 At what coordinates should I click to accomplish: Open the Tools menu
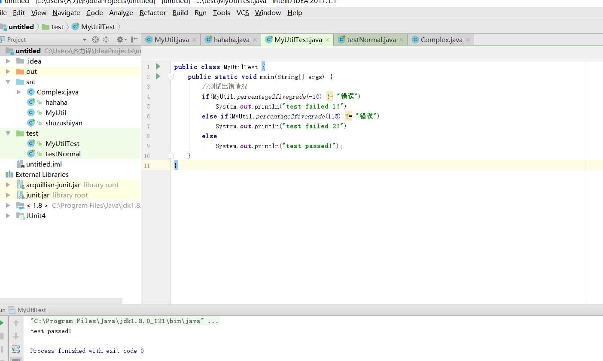222,12
